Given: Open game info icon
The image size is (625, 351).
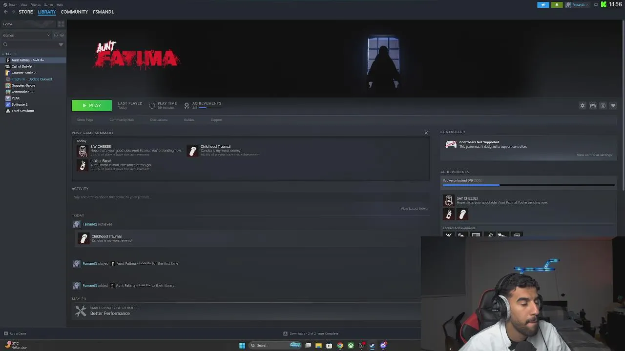Looking at the screenshot, I should click(x=603, y=106).
